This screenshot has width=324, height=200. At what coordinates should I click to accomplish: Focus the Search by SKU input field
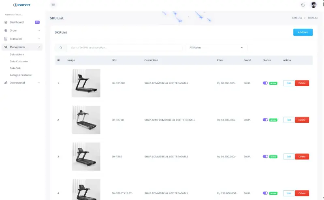coord(125,47)
